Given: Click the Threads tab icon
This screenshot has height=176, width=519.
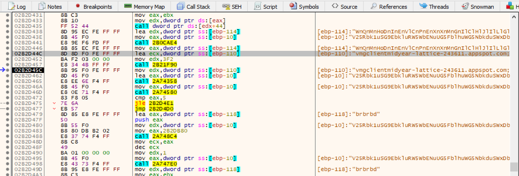Looking at the screenshot, I should pyautogui.click(x=423, y=6).
